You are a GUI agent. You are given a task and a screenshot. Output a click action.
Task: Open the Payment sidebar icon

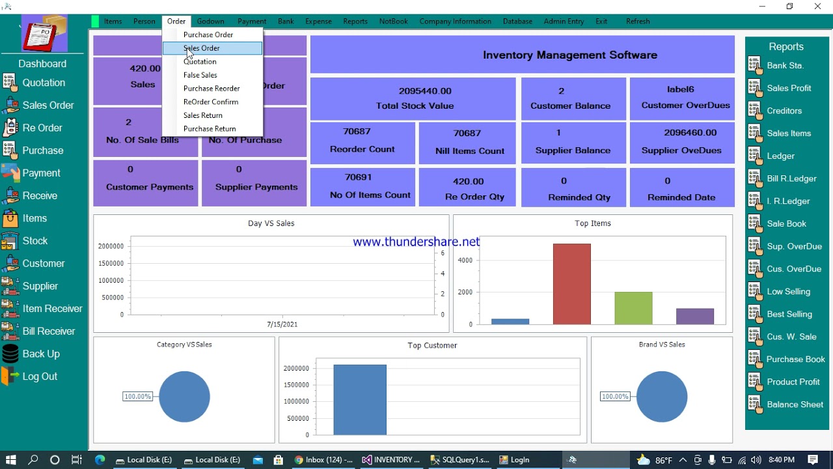pyautogui.click(x=10, y=173)
